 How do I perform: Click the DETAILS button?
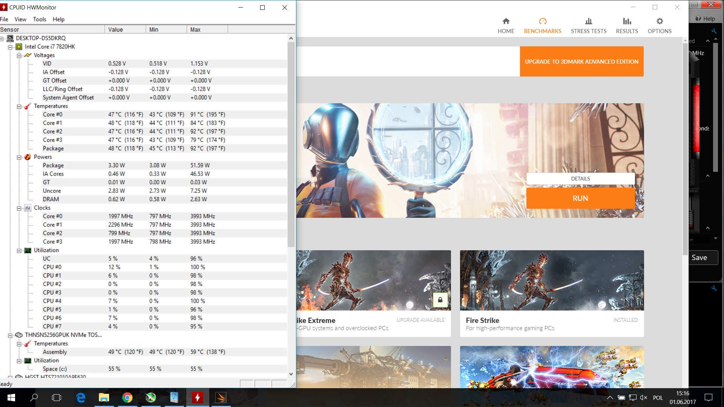580,179
